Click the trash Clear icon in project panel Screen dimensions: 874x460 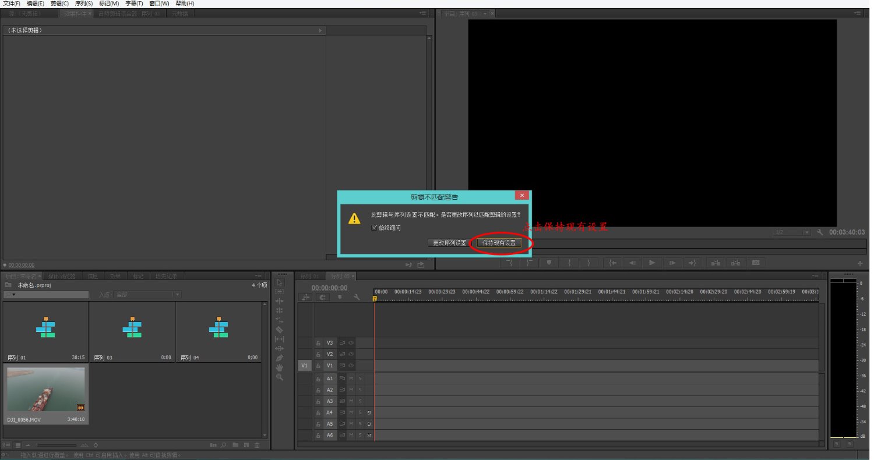click(x=257, y=445)
